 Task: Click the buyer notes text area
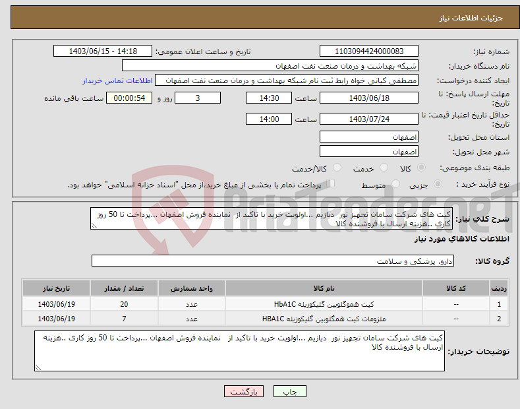click(x=239, y=351)
